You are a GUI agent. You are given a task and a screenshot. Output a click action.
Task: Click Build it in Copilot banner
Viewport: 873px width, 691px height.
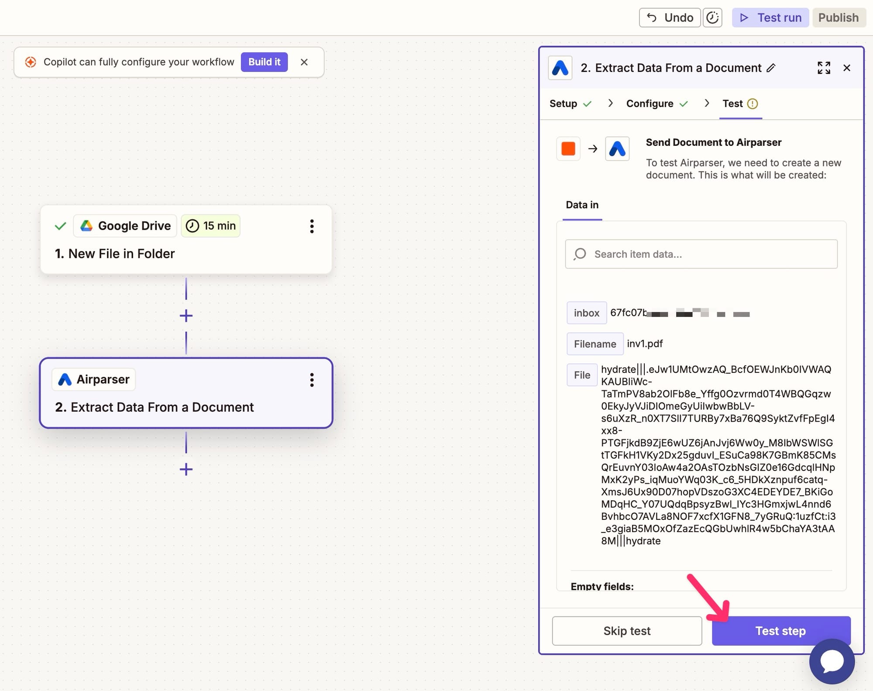264,62
